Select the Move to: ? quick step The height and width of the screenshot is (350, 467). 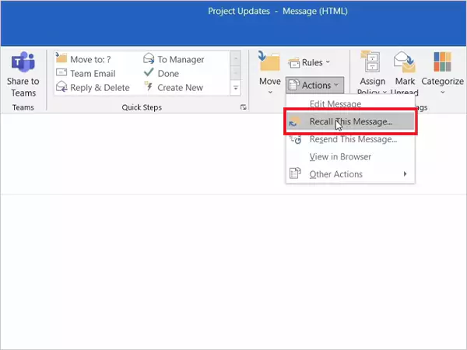click(83, 59)
